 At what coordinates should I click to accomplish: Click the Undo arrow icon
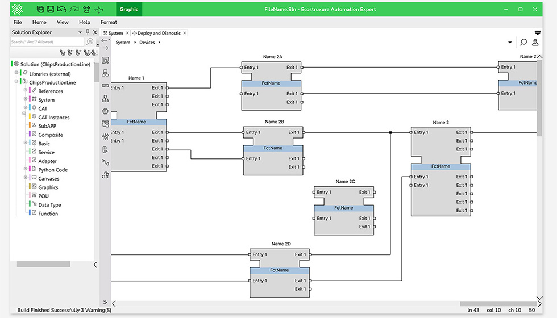pos(62,10)
